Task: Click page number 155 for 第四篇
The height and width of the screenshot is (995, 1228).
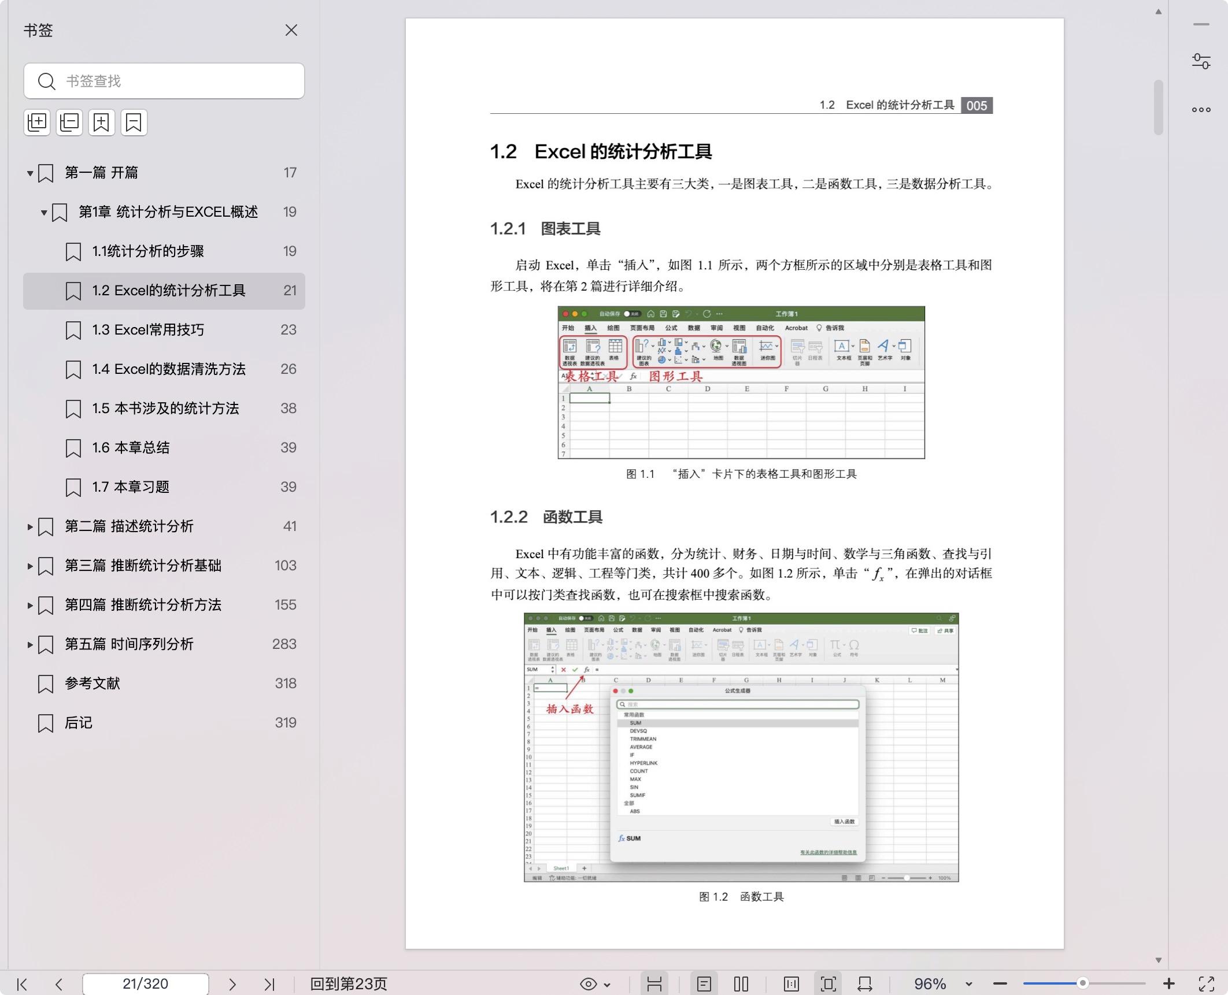Action: [286, 605]
